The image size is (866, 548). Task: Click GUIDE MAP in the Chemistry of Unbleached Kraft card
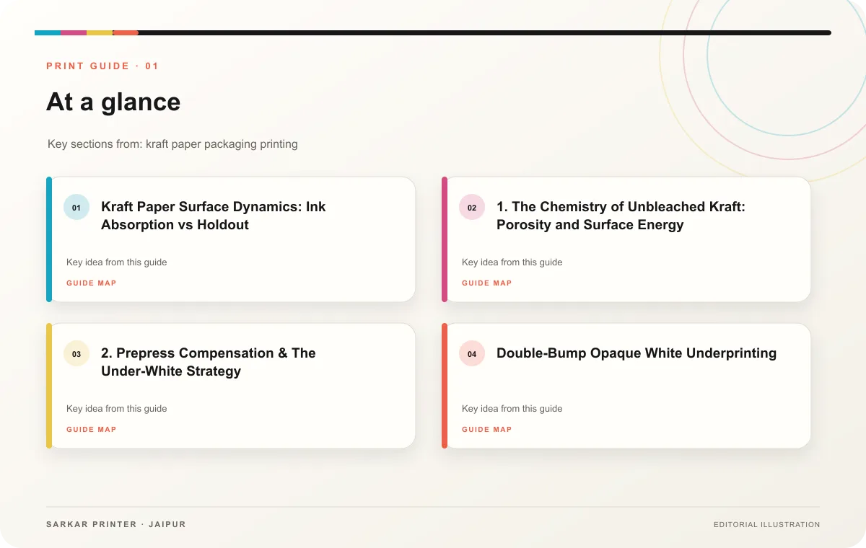[x=487, y=283]
